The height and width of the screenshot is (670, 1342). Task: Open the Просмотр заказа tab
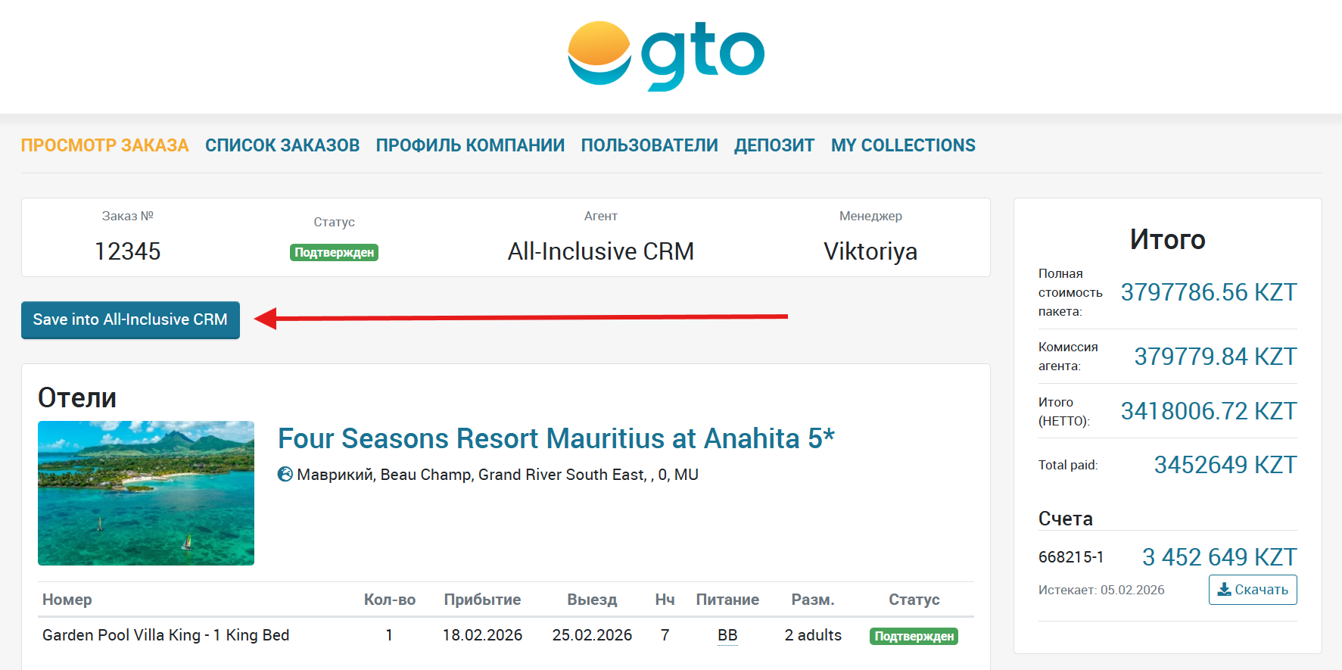point(104,145)
